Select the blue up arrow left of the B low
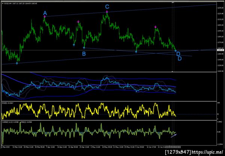Viewport: 225px width, 156px height. pyautogui.click(x=74, y=45)
